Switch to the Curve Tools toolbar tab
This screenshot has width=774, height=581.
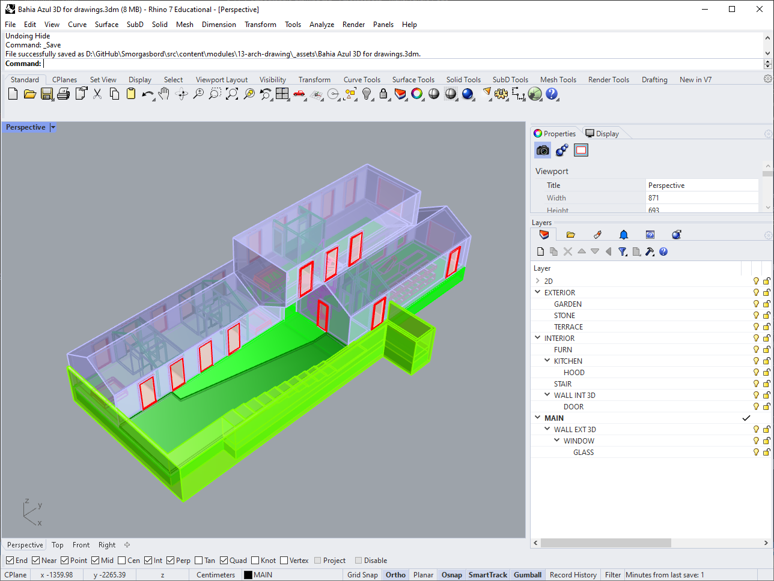[362, 80]
